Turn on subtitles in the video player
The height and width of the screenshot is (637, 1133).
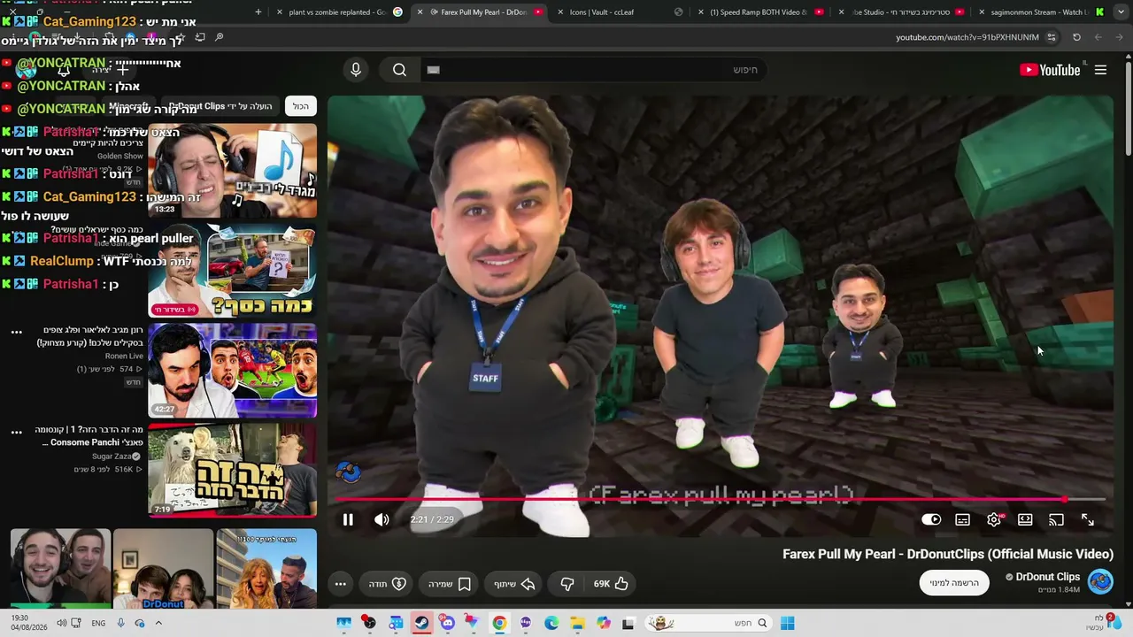coord(963,520)
